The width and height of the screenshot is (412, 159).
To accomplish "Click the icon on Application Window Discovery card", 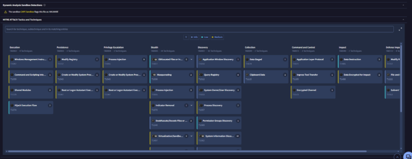I will point(200,59).
